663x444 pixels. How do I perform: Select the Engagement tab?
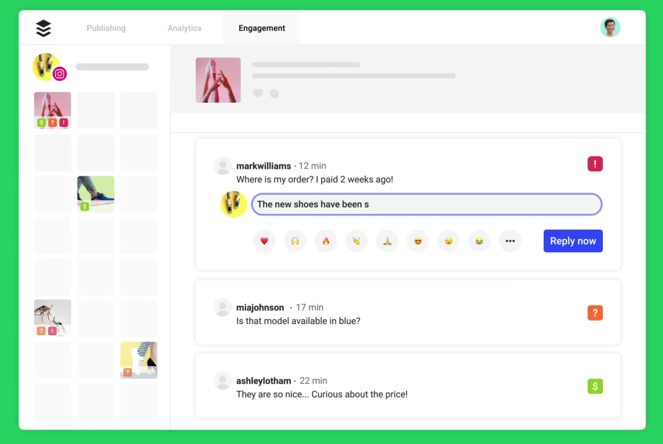coord(262,28)
